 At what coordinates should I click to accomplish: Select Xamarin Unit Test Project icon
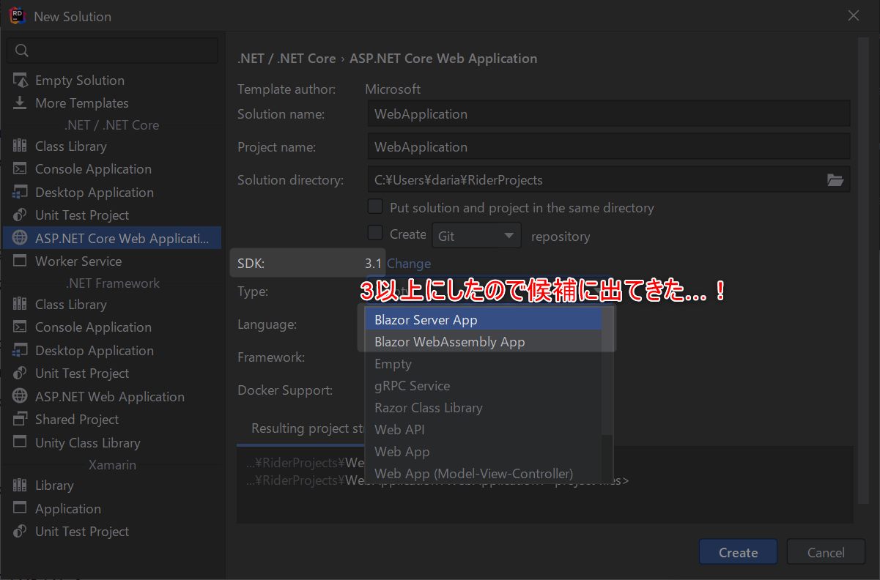tap(21, 532)
